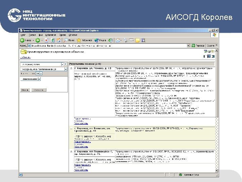
Task: Click the last icon in the browser toolbar
Action: [144, 40]
